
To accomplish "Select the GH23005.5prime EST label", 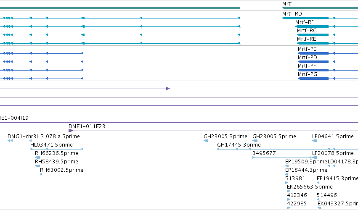I will tap(274, 136).
